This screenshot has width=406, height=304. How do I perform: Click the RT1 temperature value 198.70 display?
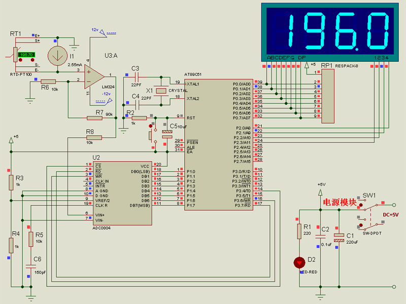(x=26, y=55)
